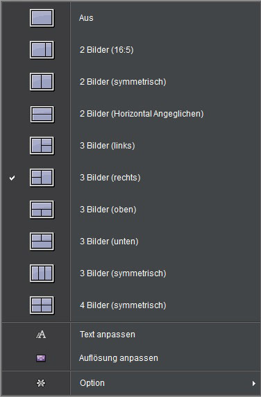This screenshot has width=261, height=397.
Task: Click the 3 Bilder (oben) layout icon
Action: 42,210
